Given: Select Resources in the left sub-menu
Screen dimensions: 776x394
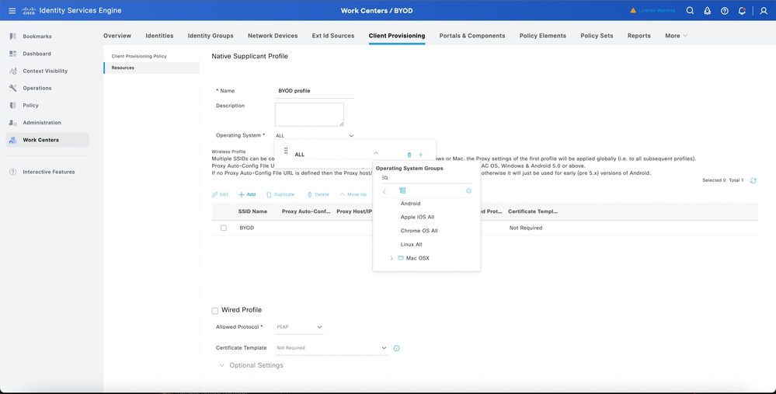Looking at the screenshot, I should click(x=151, y=68).
